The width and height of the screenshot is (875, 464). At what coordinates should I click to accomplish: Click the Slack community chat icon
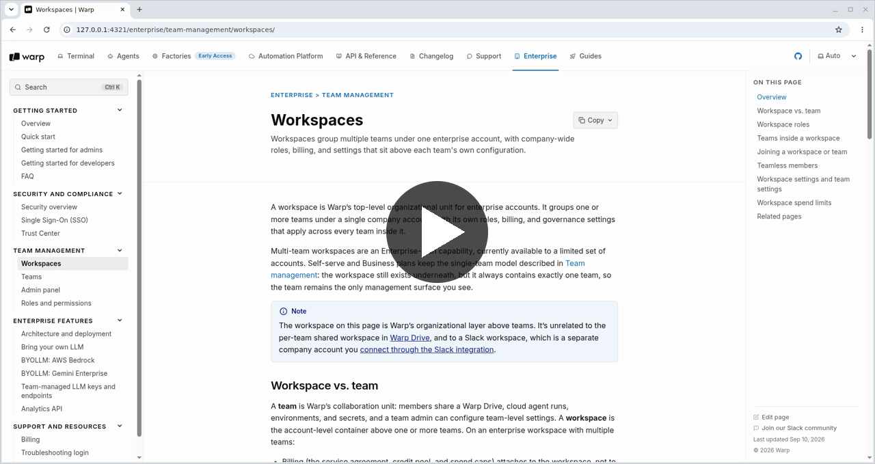click(x=756, y=428)
